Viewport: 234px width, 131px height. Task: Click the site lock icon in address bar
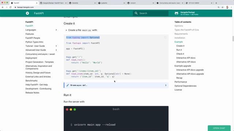[15, 7]
